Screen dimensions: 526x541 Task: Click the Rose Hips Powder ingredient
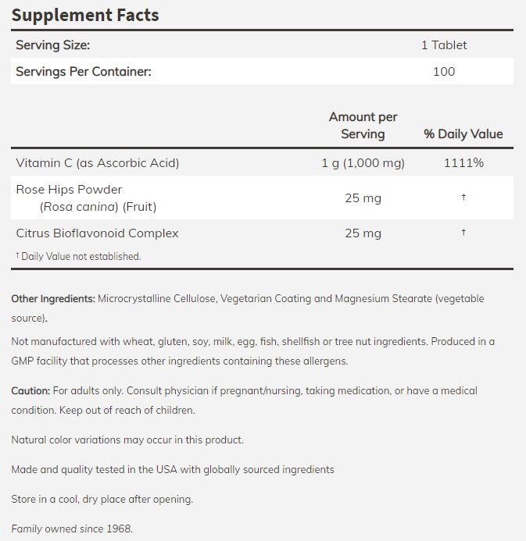point(69,190)
